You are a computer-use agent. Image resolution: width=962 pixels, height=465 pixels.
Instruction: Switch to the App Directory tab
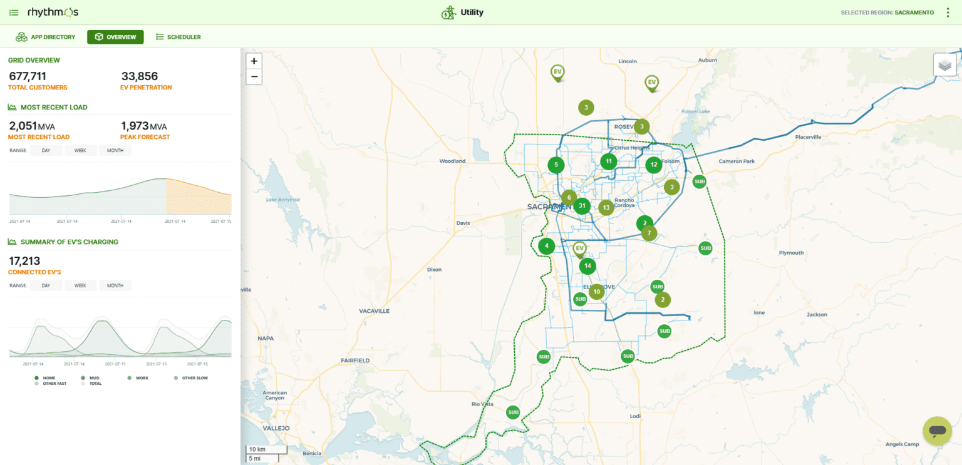click(46, 37)
